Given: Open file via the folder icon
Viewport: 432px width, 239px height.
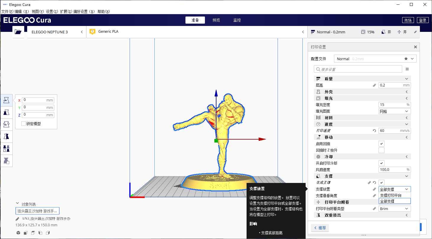Looking at the screenshot, I should tap(18, 32).
